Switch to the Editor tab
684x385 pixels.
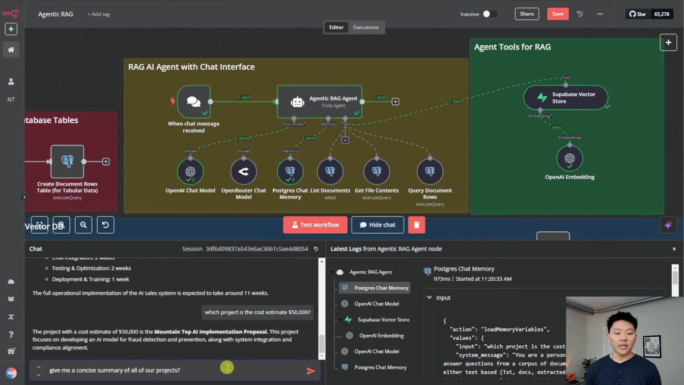(x=336, y=28)
